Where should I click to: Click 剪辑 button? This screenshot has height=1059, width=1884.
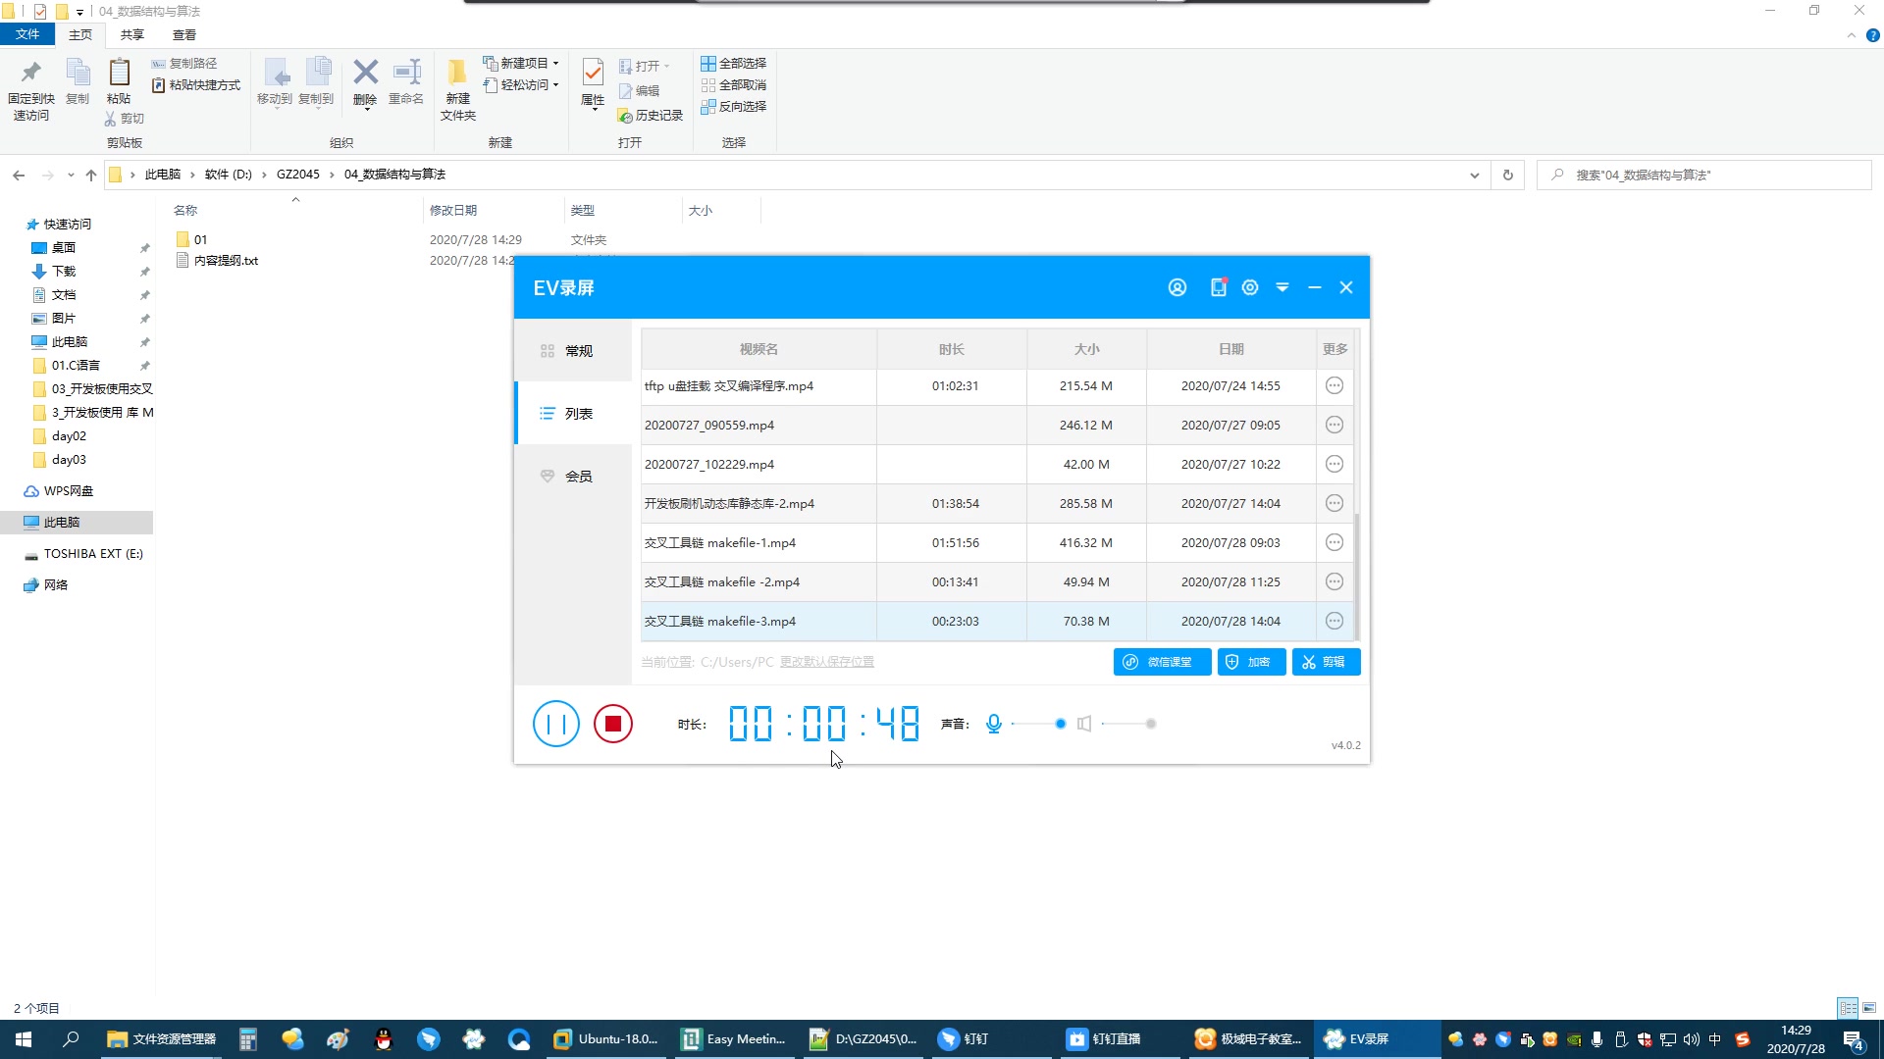1326,662
